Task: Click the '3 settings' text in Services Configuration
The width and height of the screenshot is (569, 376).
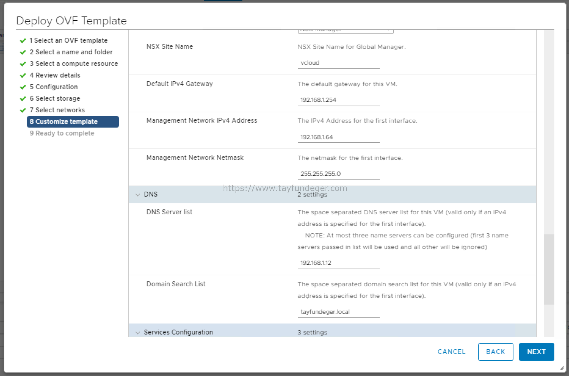Action: [312, 333]
